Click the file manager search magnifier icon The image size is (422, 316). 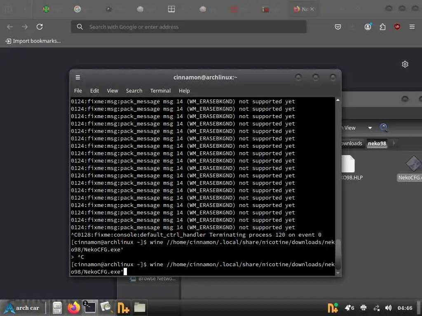click(384, 128)
